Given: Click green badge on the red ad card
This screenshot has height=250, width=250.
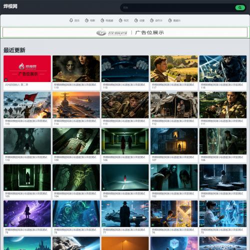Looking at the screenshot, I should tap(6, 79).
